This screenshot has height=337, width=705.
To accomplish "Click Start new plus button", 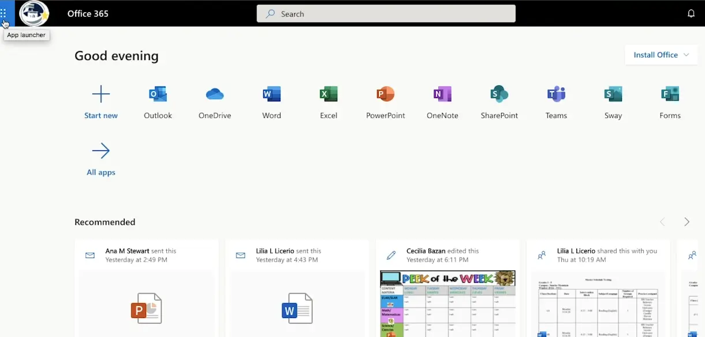I will [x=101, y=94].
